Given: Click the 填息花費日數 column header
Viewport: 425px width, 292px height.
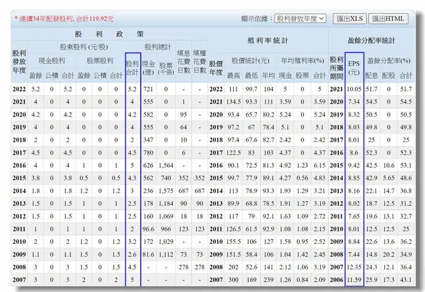Looking at the screenshot, I should 184,62.
